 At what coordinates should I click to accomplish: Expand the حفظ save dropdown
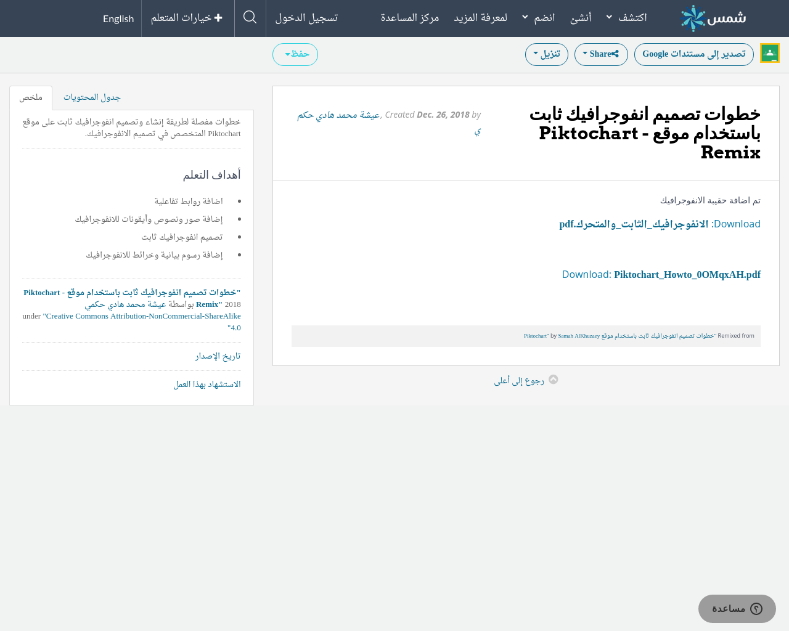(x=295, y=54)
